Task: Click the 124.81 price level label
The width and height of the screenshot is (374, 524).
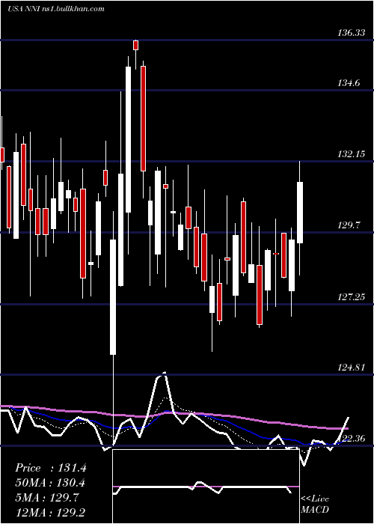Action: pyautogui.click(x=351, y=368)
